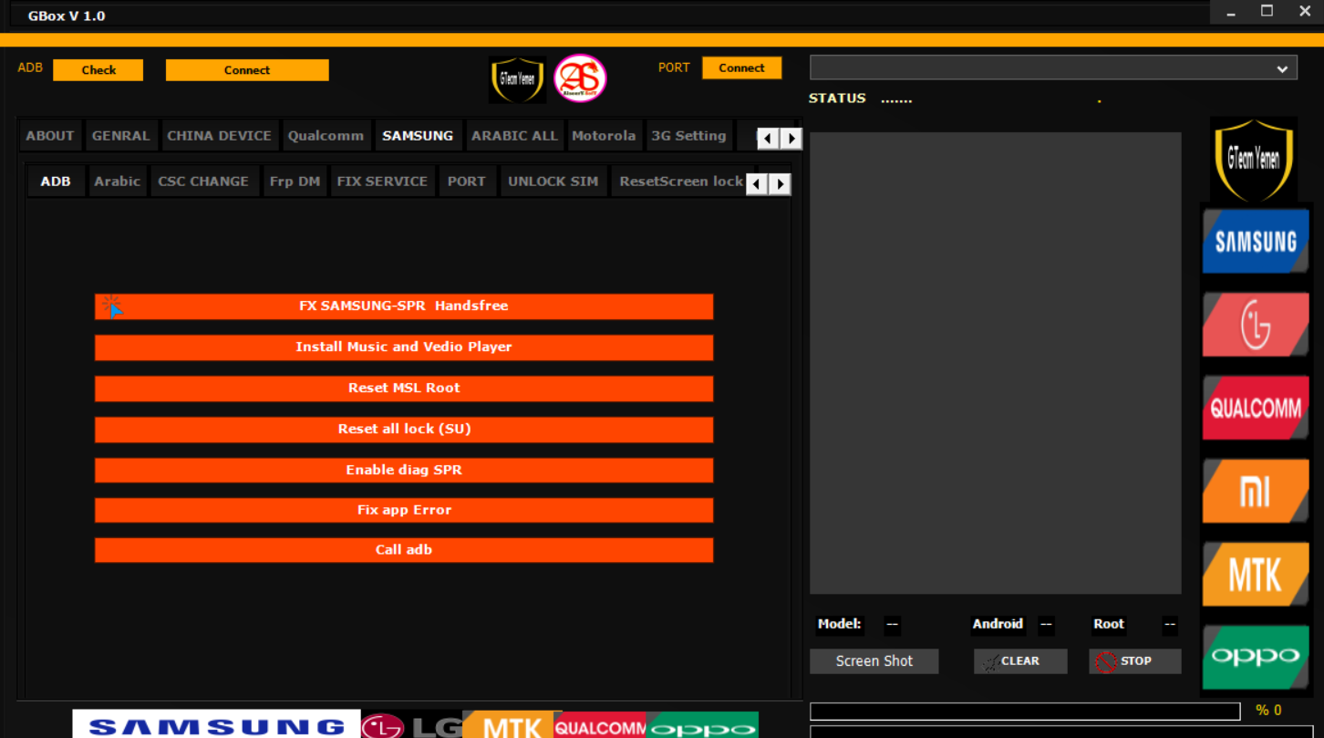This screenshot has height=738, width=1324.
Task: Click Call adb button
Action: tap(404, 550)
